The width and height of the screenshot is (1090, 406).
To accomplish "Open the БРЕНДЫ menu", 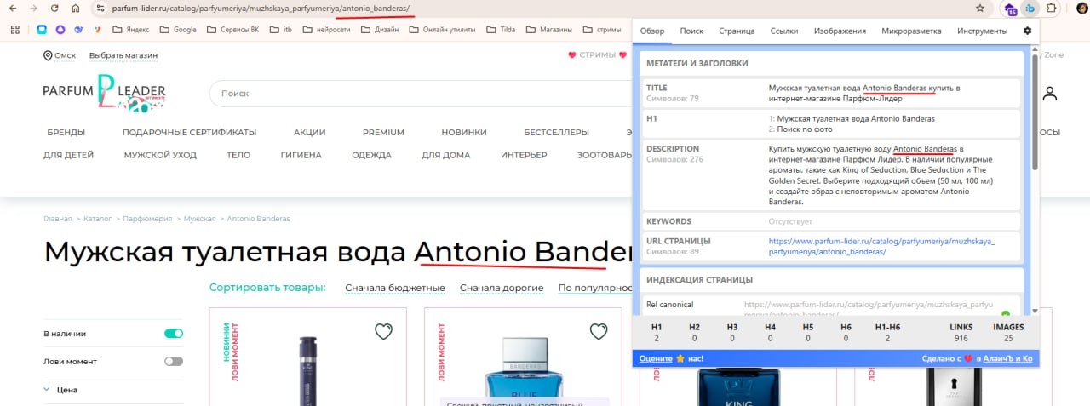I will pyautogui.click(x=66, y=132).
